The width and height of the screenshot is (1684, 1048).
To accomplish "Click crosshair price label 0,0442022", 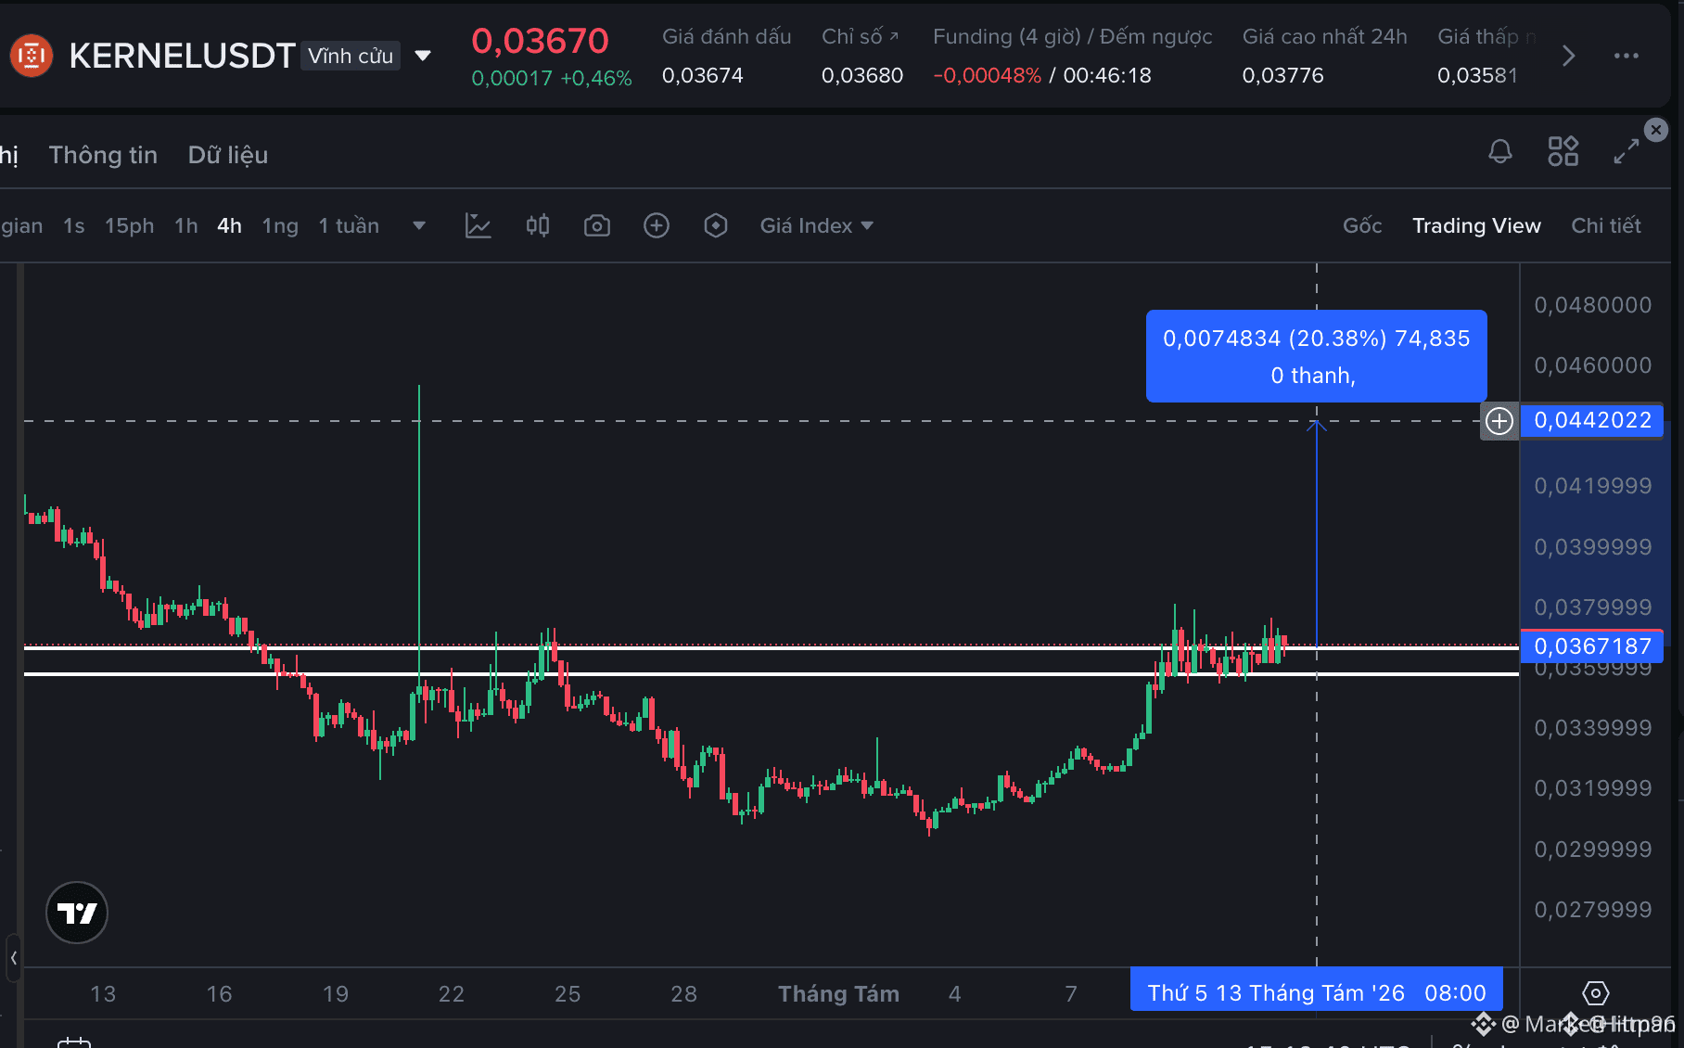I will tap(1592, 420).
